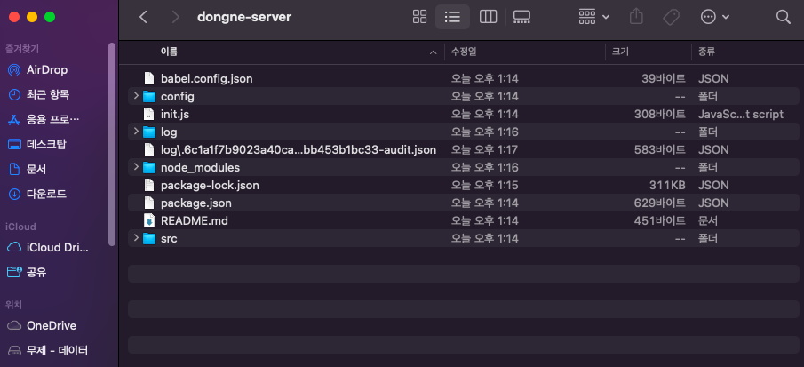Expand the config folder disclosure arrow
The image size is (804, 367).
click(135, 96)
